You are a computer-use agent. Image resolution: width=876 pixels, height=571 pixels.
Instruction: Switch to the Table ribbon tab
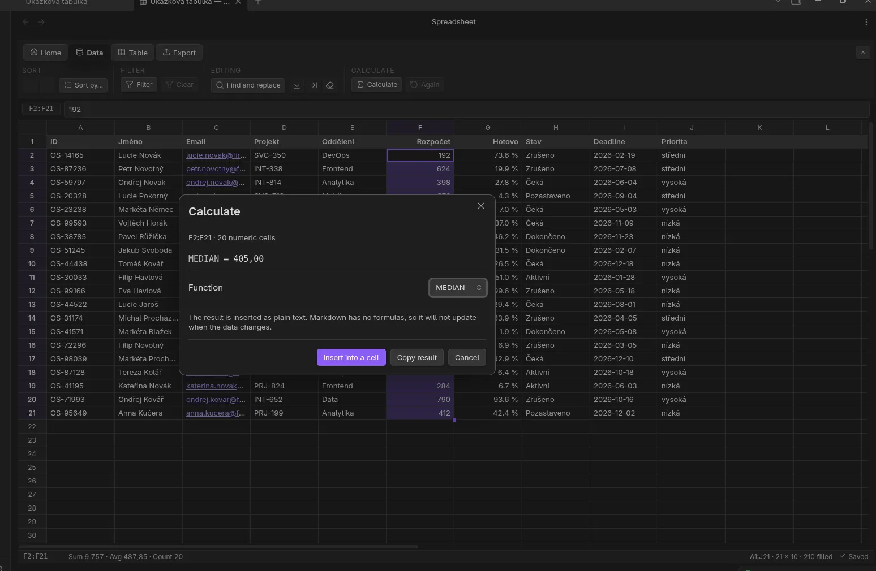click(132, 53)
